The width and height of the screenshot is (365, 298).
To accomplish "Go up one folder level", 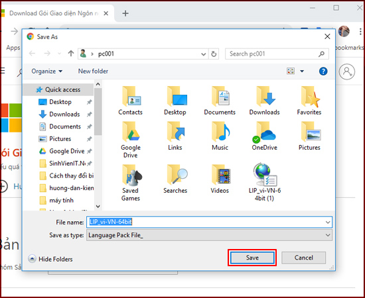I will point(71,54).
